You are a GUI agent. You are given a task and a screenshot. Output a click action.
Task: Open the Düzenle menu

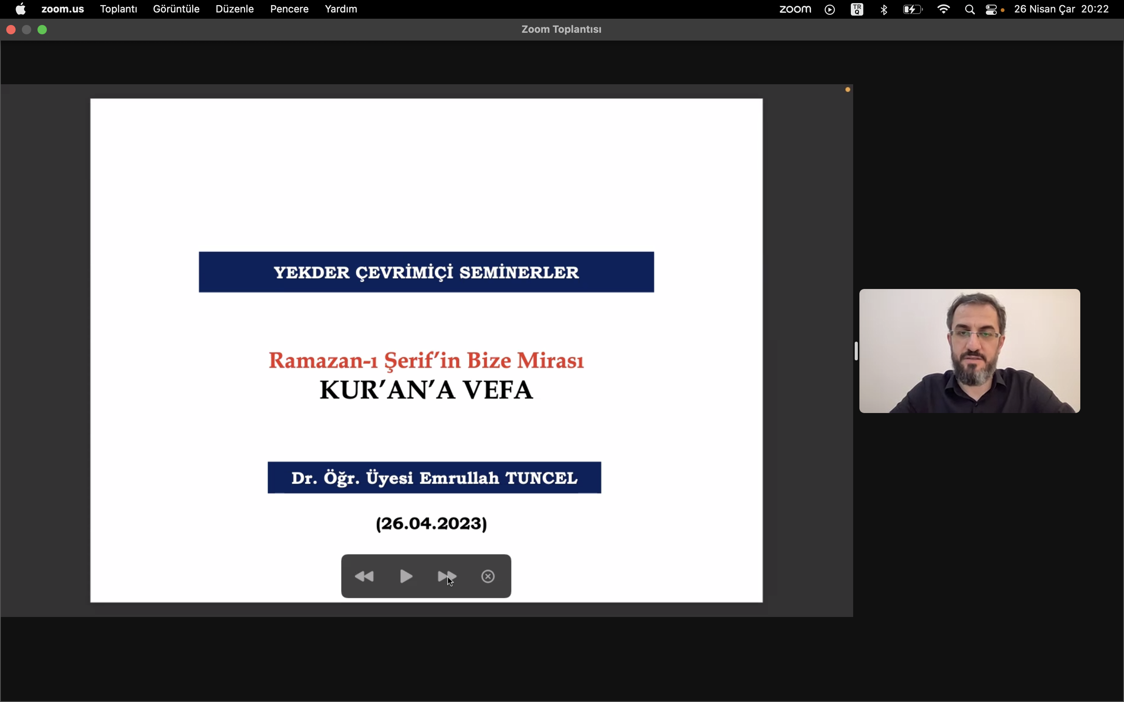click(x=235, y=9)
